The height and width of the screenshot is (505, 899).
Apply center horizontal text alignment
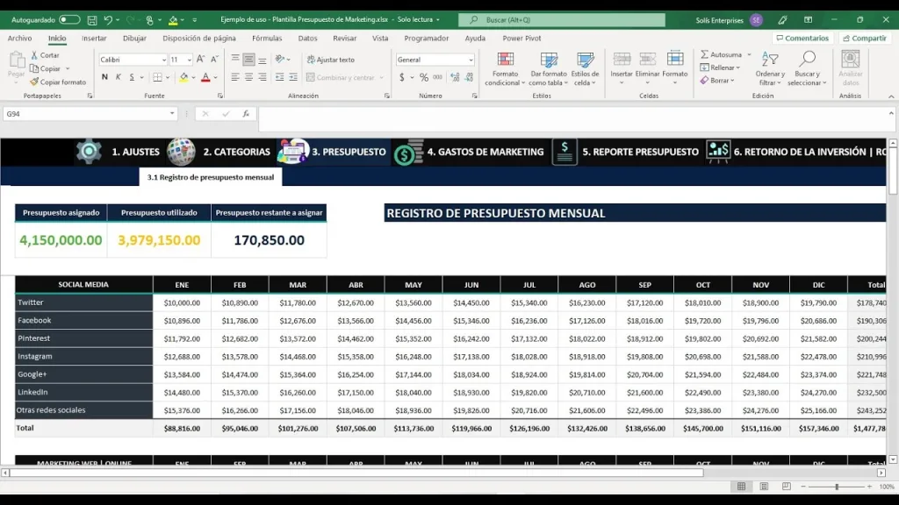(249, 77)
